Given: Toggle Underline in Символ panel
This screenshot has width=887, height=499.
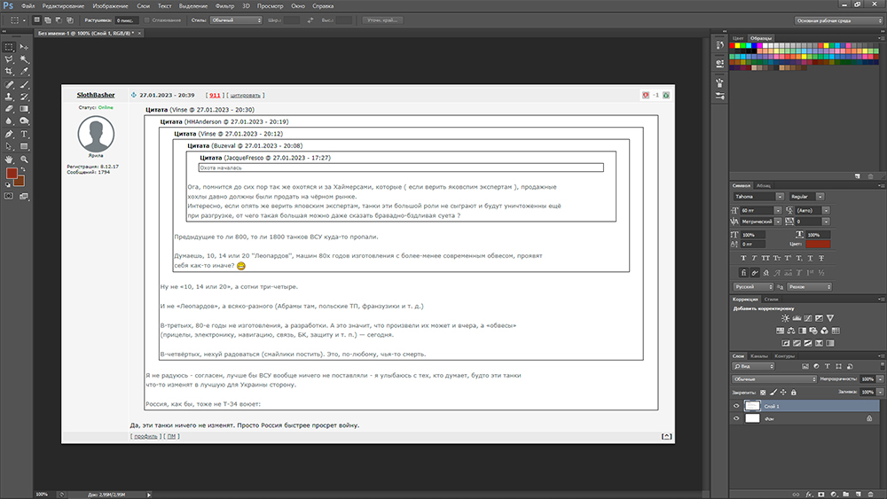Looking at the screenshot, I should coord(810,258).
